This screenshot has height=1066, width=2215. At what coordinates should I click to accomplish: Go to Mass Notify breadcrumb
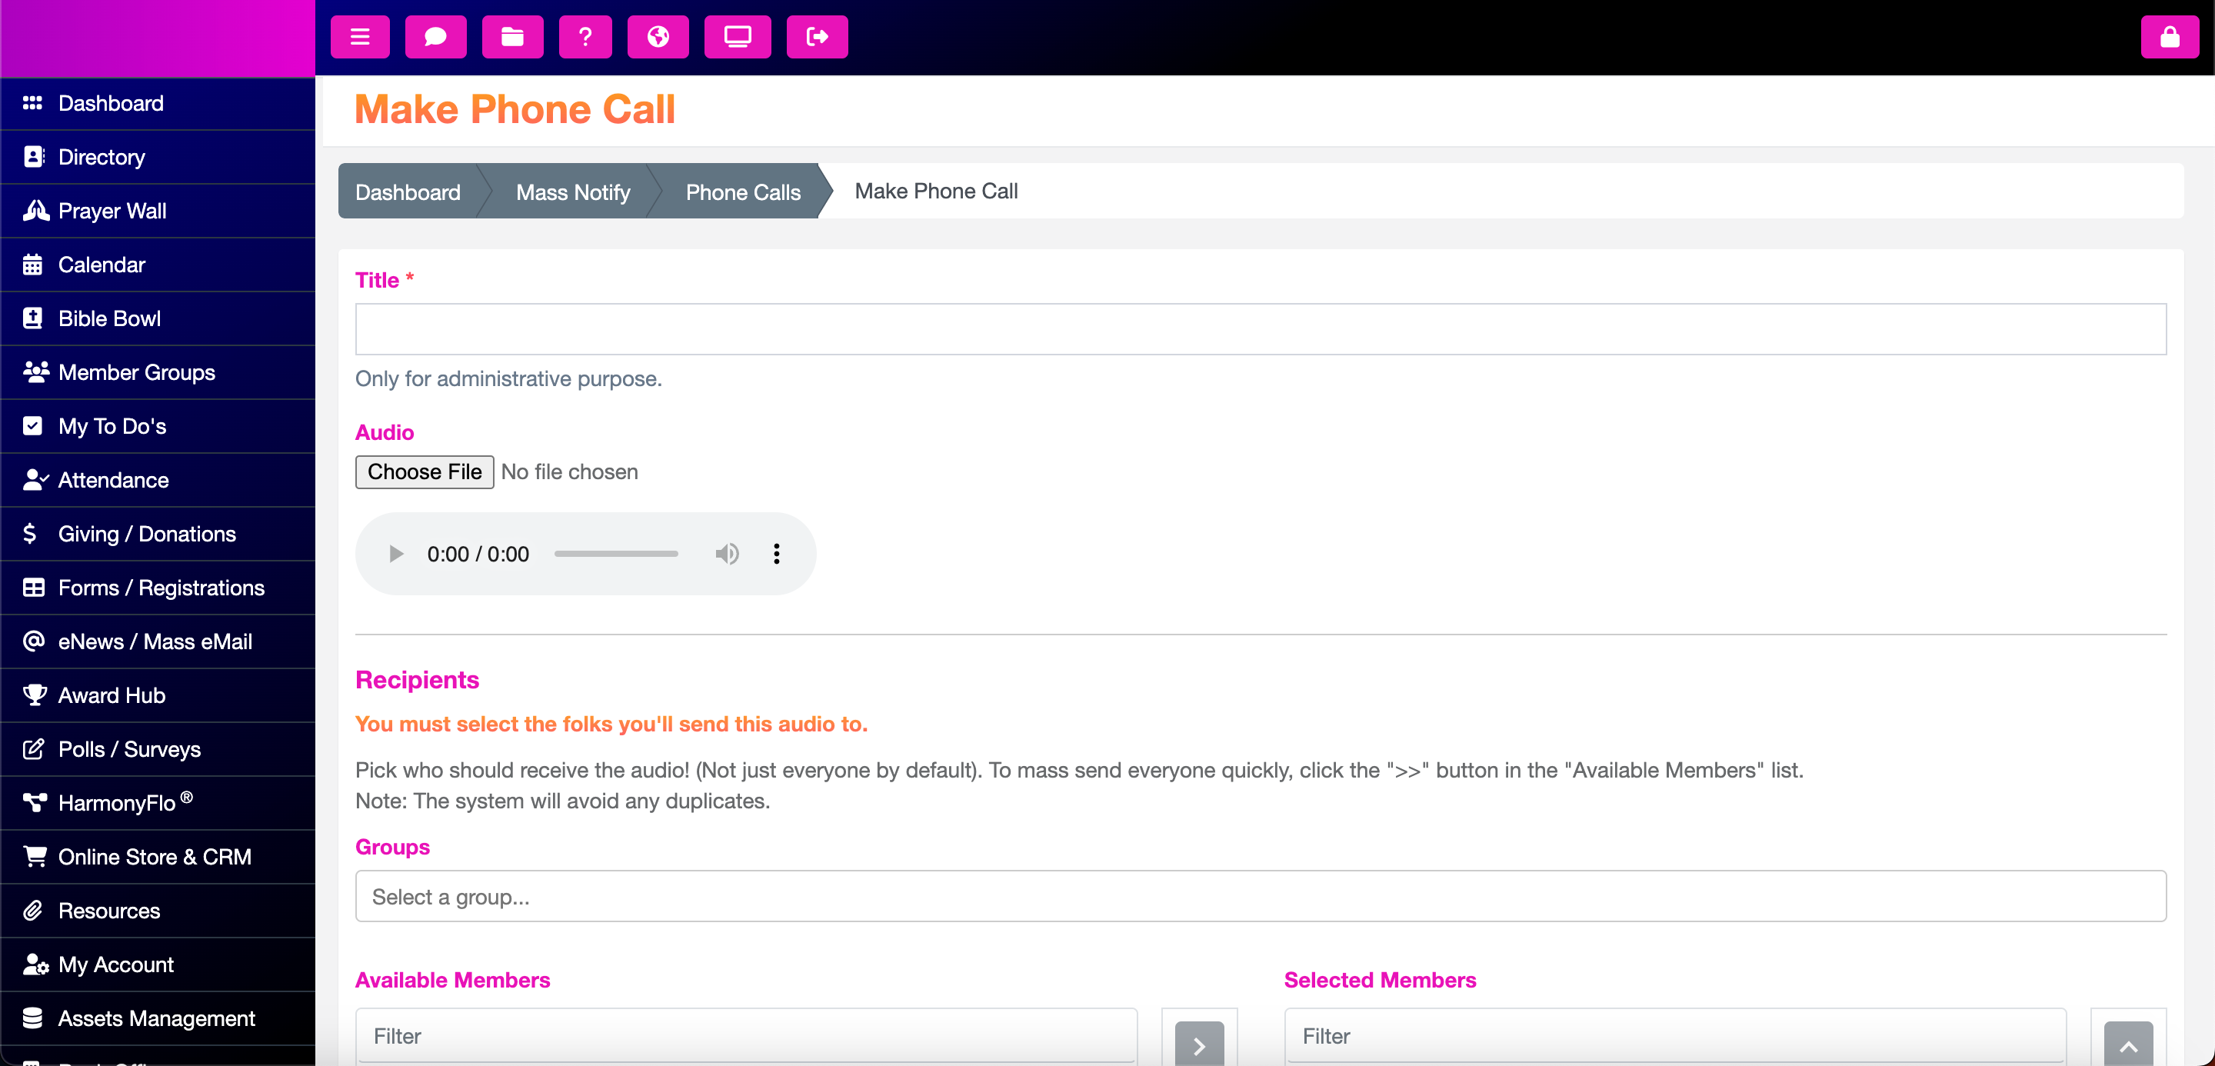(573, 192)
